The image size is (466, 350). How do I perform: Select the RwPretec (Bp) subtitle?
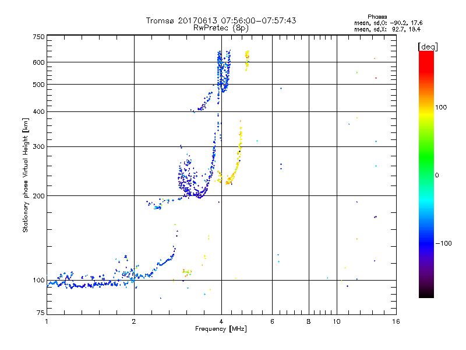[221, 27]
